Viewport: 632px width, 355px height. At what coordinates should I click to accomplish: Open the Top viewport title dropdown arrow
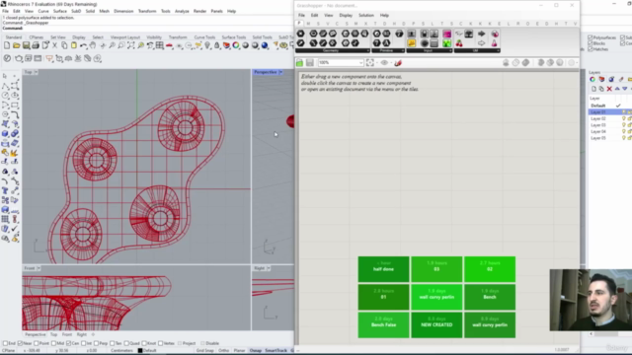click(36, 72)
